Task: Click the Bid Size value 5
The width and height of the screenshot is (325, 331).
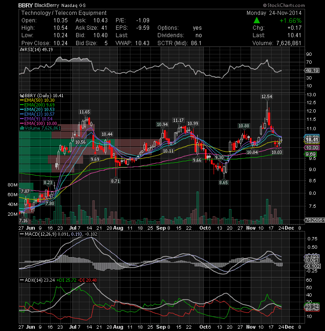Action: click(106, 43)
